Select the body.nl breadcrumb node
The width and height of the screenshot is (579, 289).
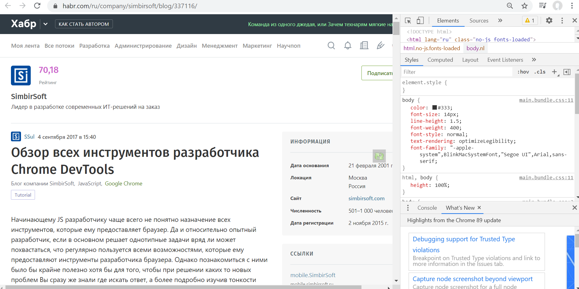pyautogui.click(x=475, y=48)
